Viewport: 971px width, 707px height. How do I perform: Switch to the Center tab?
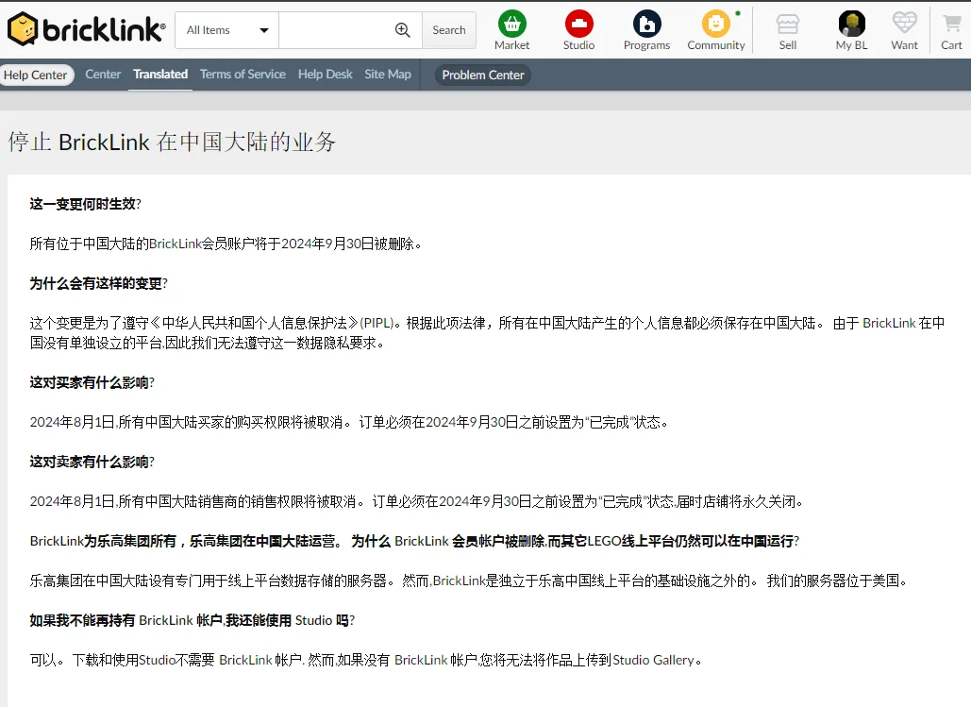[103, 75]
